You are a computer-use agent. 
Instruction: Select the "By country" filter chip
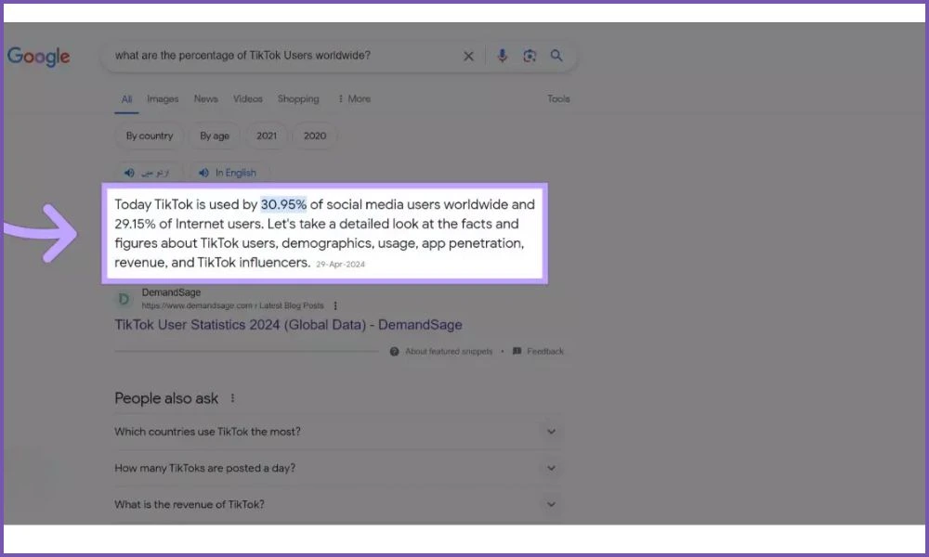tap(150, 136)
